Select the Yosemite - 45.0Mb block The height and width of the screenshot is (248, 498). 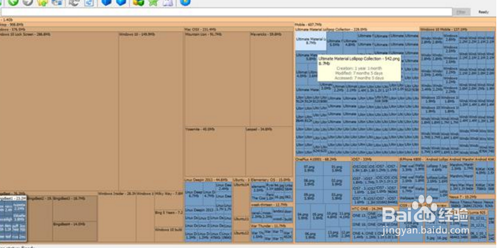click(x=215, y=152)
